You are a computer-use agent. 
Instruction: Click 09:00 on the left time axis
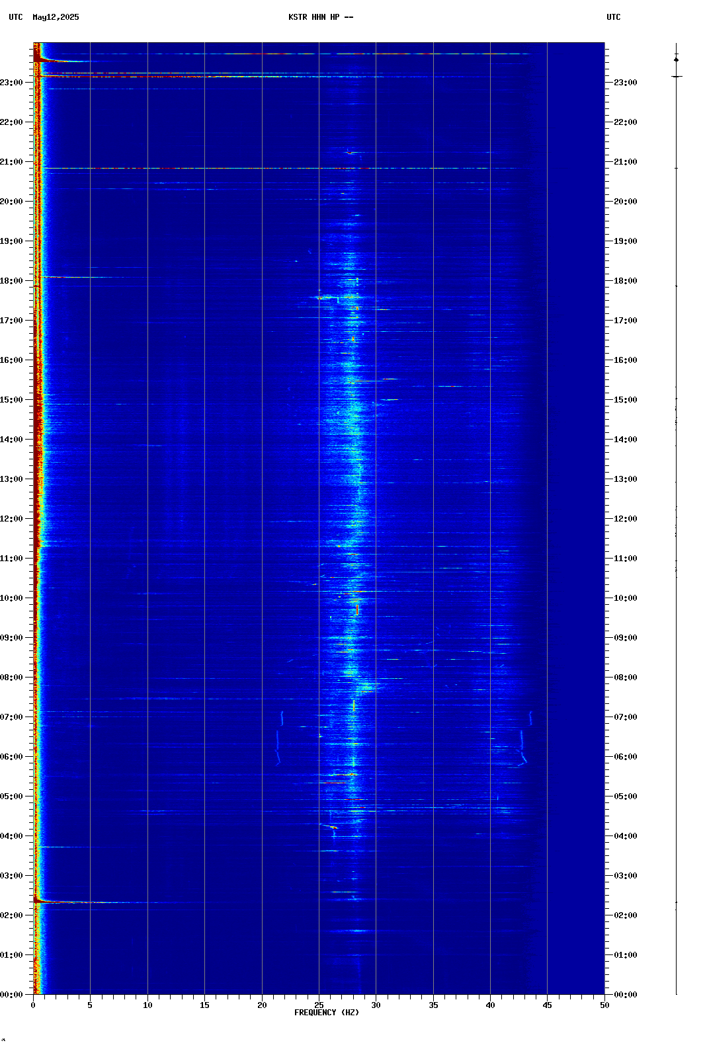[12, 638]
